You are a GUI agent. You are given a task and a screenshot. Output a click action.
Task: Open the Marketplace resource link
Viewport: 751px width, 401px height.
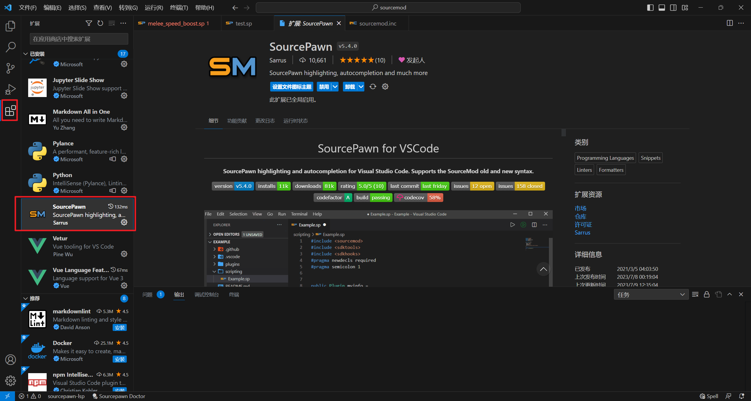coord(580,208)
